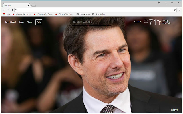Minimize the browser window
183x114 pixels.
click(x=165, y=3)
